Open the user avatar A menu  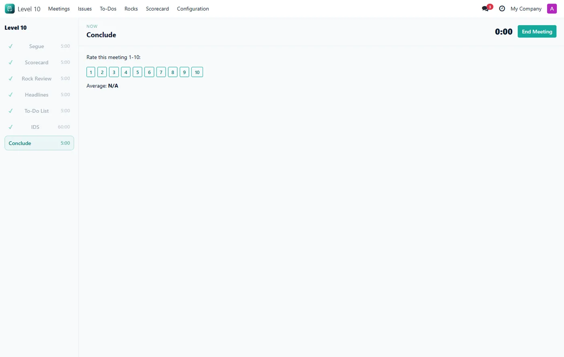point(552,8)
